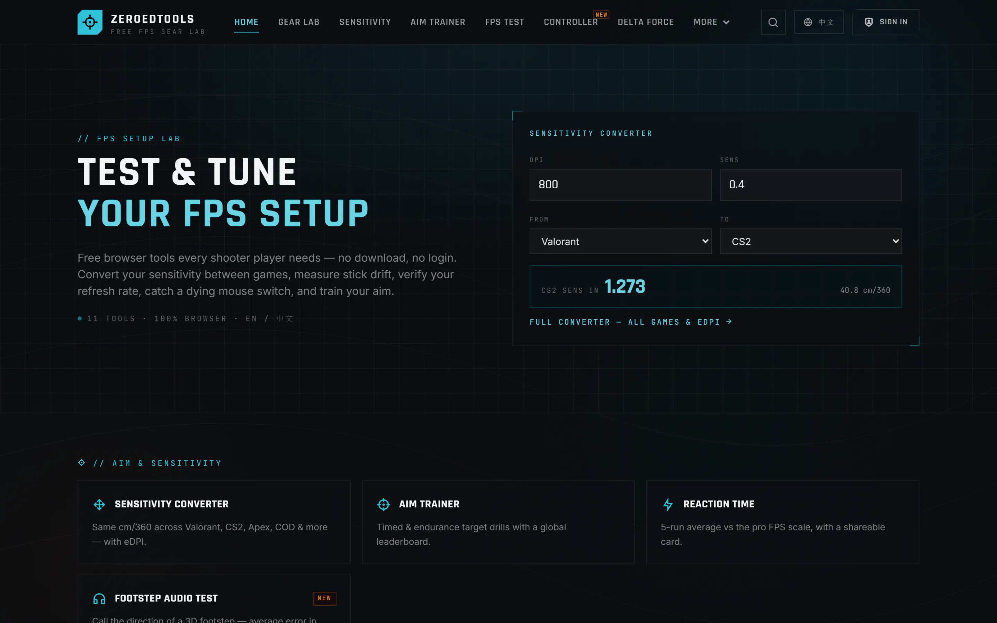Click the // AIM & SENSITIVITY section heading
The height and width of the screenshot is (623, 997).
[157, 463]
